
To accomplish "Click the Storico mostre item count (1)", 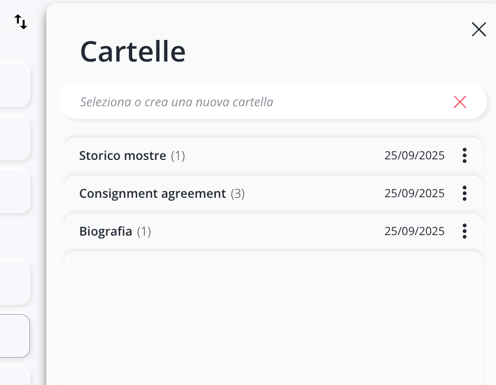I will pyautogui.click(x=178, y=156).
